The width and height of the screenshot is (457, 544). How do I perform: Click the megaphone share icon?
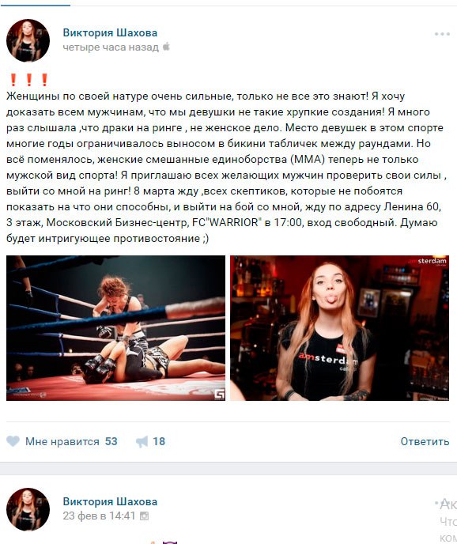tap(142, 442)
